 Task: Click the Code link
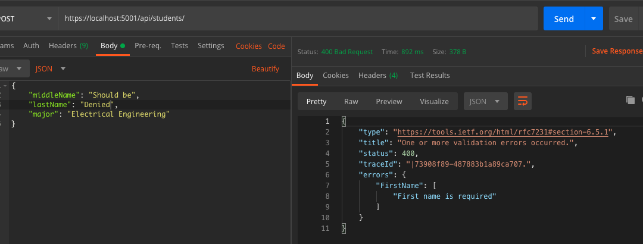(x=276, y=46)
